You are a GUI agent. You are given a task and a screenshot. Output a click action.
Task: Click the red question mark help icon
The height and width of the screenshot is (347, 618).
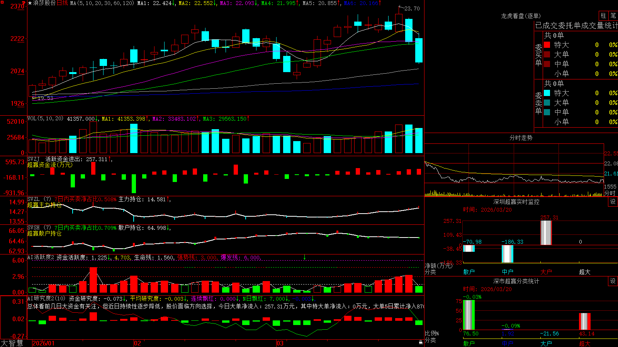(x=24, y=3)
